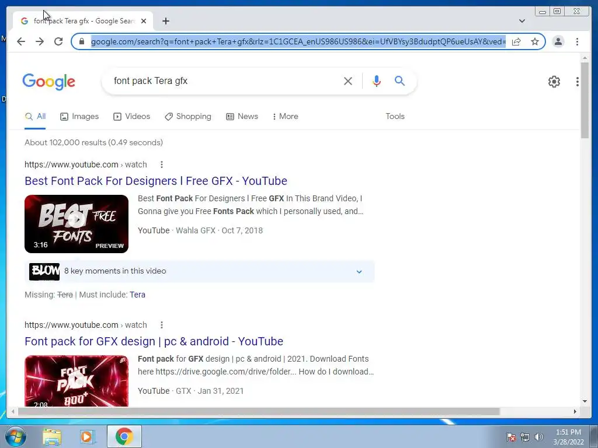Clear the search box with the X
Image resolution: width=598 pixels, height=448 pixels.
(x=348, y=80)
